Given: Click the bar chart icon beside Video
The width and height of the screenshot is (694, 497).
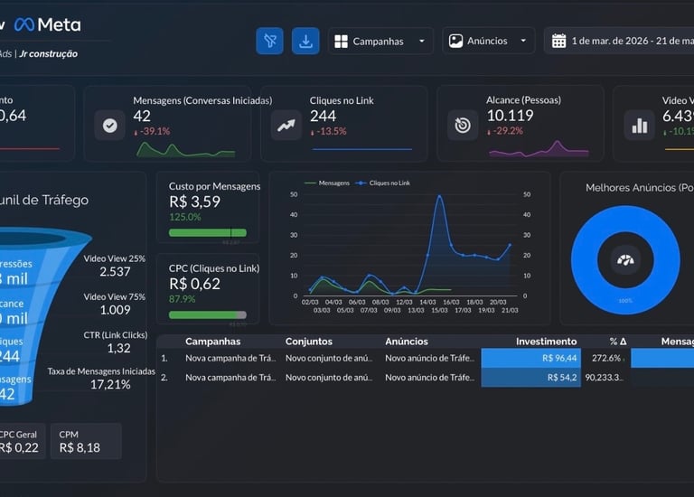Looking at the screenshot, I should tap(639, 126).
